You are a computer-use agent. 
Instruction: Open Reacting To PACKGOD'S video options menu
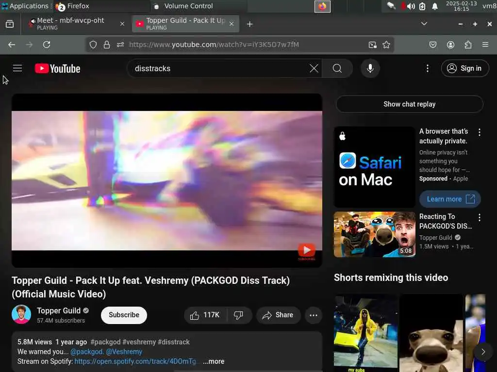479,217
